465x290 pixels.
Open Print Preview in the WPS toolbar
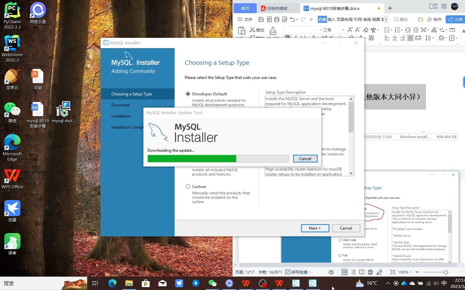tap(285, 19)
